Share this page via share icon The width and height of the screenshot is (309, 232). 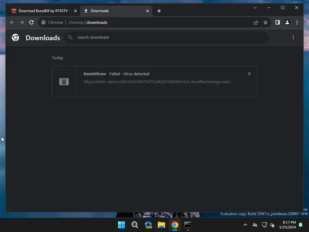256,22
